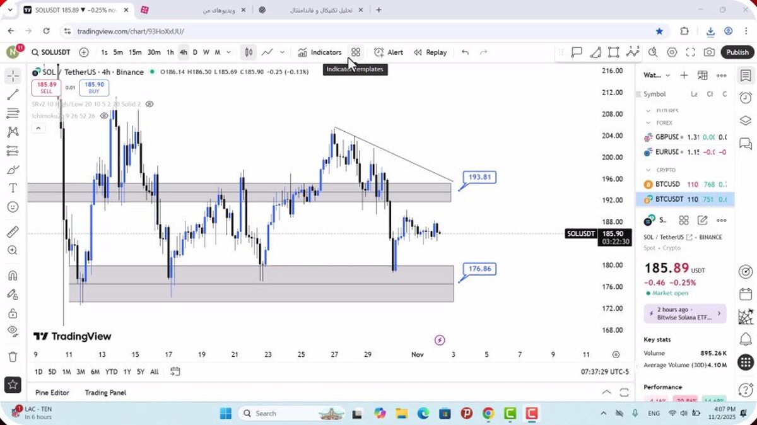Toggle visibility of SRv2 indicator
Screen dimensions: 757x425
click(150, 103)
